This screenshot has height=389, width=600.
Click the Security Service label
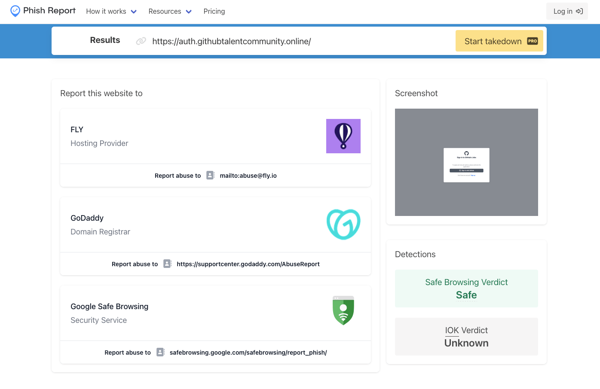pyautogui.click(x=98, y=320)
